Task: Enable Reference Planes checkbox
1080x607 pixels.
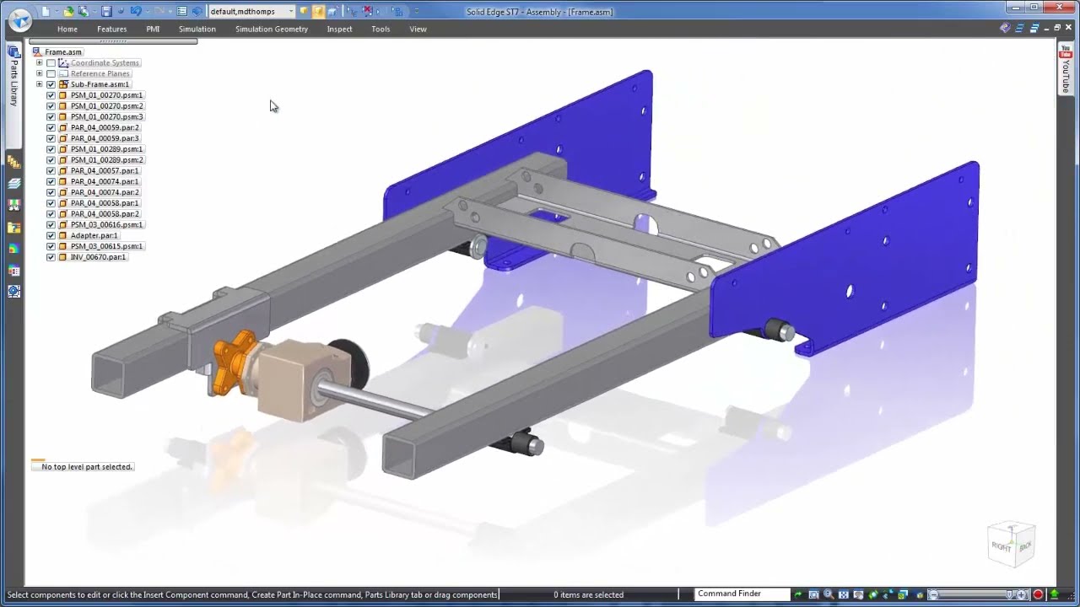Action: (x=51, y=74)
